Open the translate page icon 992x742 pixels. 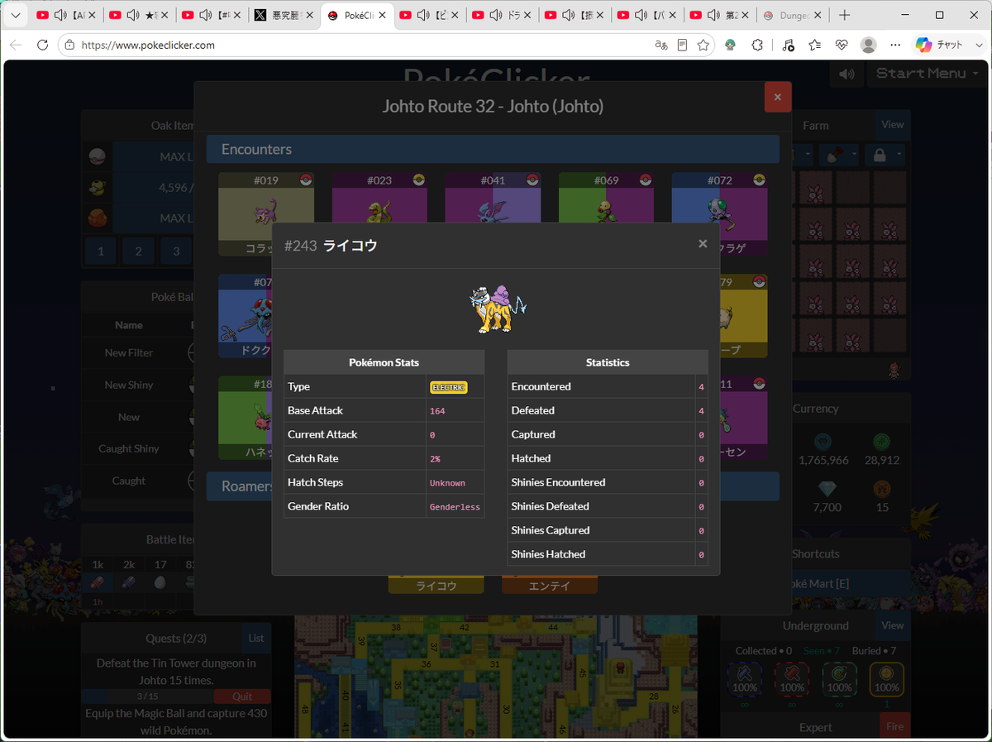pyautogui.click(x=661, y=45)
